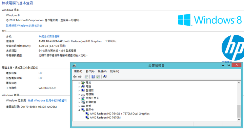Click 取得新版 Windows 的其他功能 link

[24, 26]
